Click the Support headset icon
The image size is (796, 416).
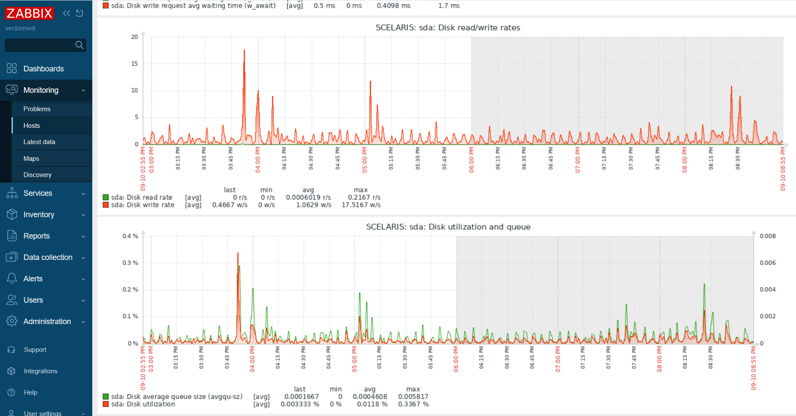[12, 350]
